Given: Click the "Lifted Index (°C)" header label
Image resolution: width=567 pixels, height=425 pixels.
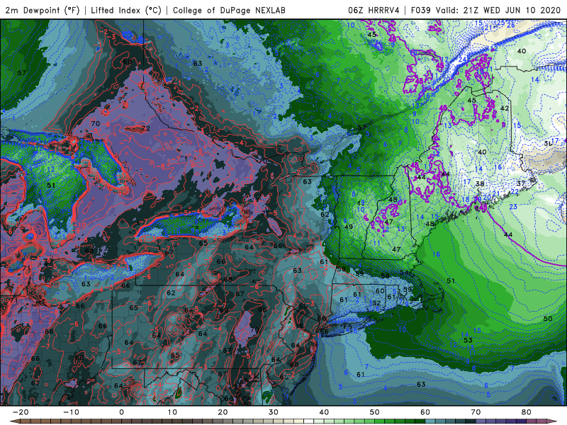Looking at the screenshot, I should tap(126, 10).
